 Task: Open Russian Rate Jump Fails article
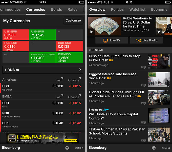tap(115, 58)
